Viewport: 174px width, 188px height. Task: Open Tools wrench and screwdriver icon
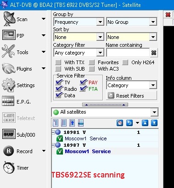tap(8, 51)
